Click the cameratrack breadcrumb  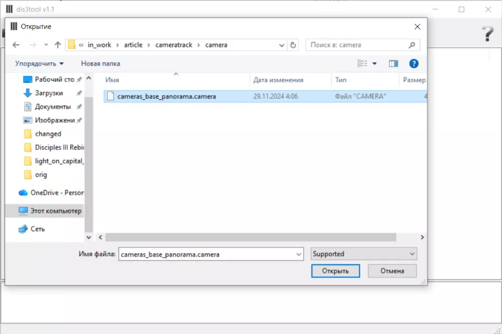pyautogui.click(x=174, y=45)
